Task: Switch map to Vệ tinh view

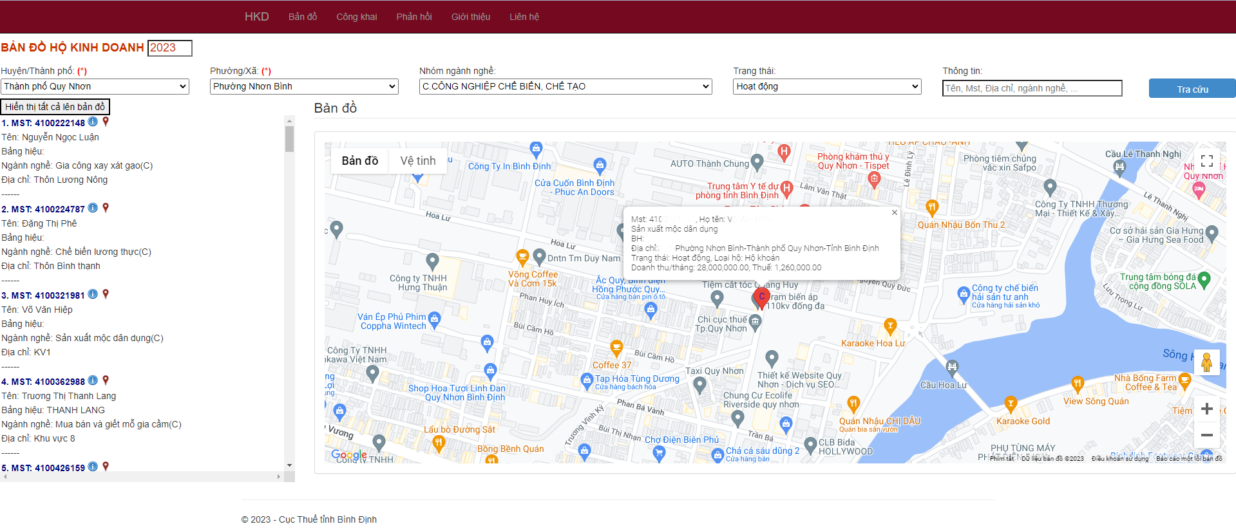Action: coord(417,161)
